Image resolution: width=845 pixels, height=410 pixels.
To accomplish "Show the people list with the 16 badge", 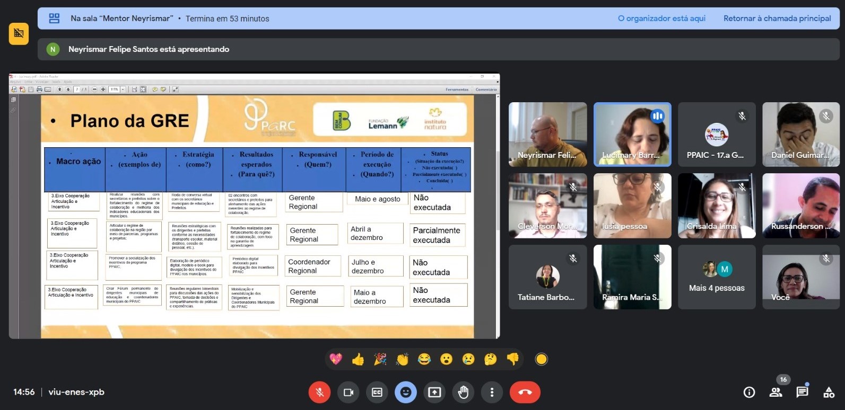I will (776, 392).
